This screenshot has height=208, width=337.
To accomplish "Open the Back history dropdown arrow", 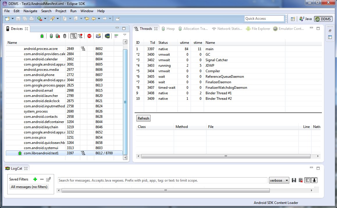I will click(x=99, y=19).
